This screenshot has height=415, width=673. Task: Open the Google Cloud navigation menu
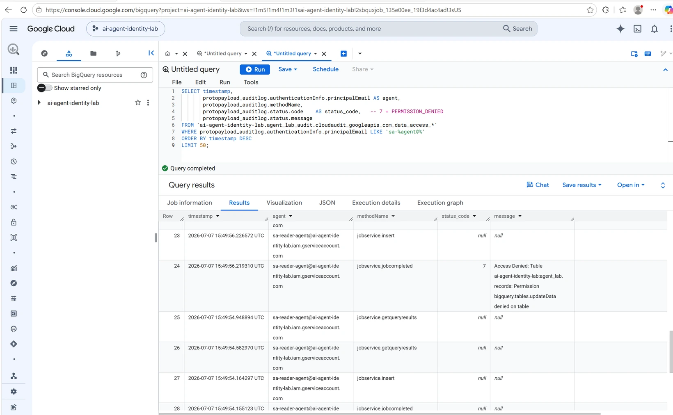tap(14, 29)
